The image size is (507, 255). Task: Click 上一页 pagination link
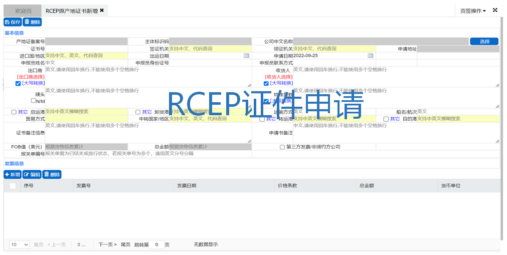[57, 244]
